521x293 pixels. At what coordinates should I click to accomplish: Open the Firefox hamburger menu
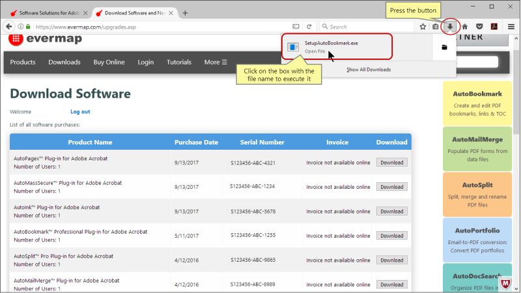(511, 27)
